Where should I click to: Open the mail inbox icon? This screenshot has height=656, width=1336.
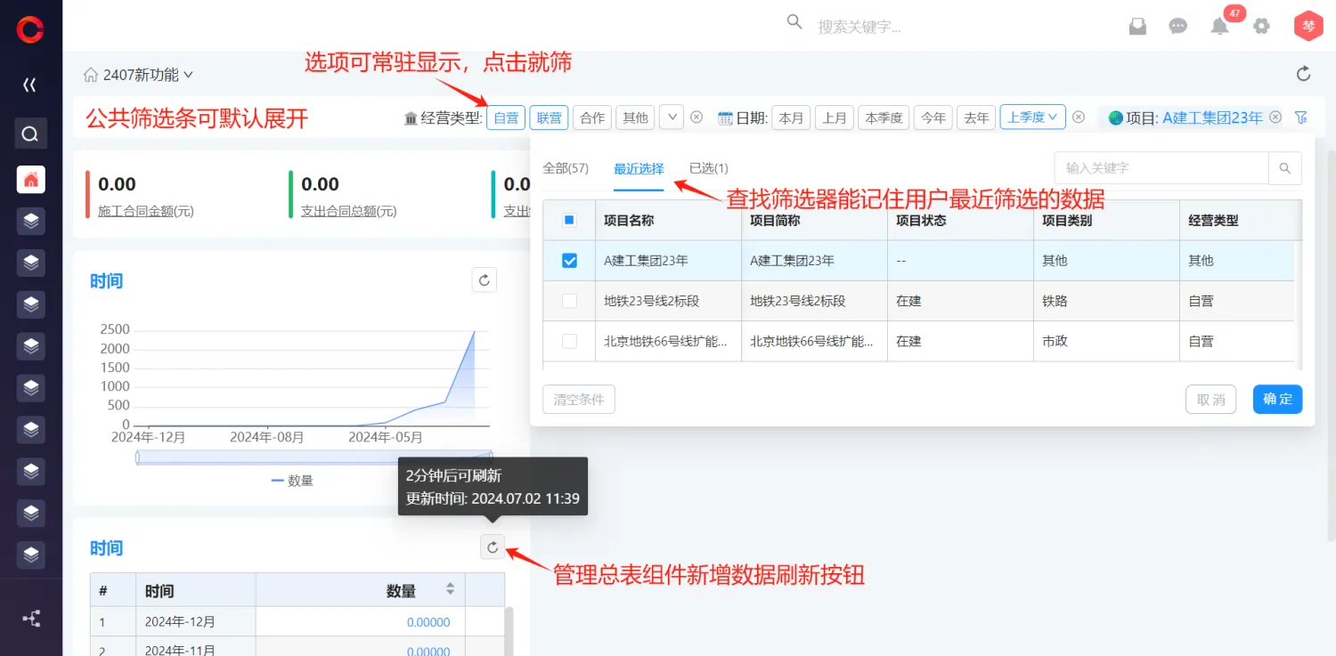click(1137, 27)
